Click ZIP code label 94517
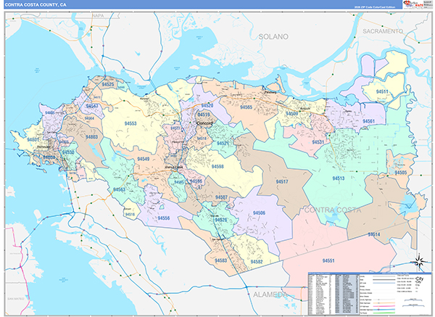This screenshot has width=435, height=317. tap(282, 181)
